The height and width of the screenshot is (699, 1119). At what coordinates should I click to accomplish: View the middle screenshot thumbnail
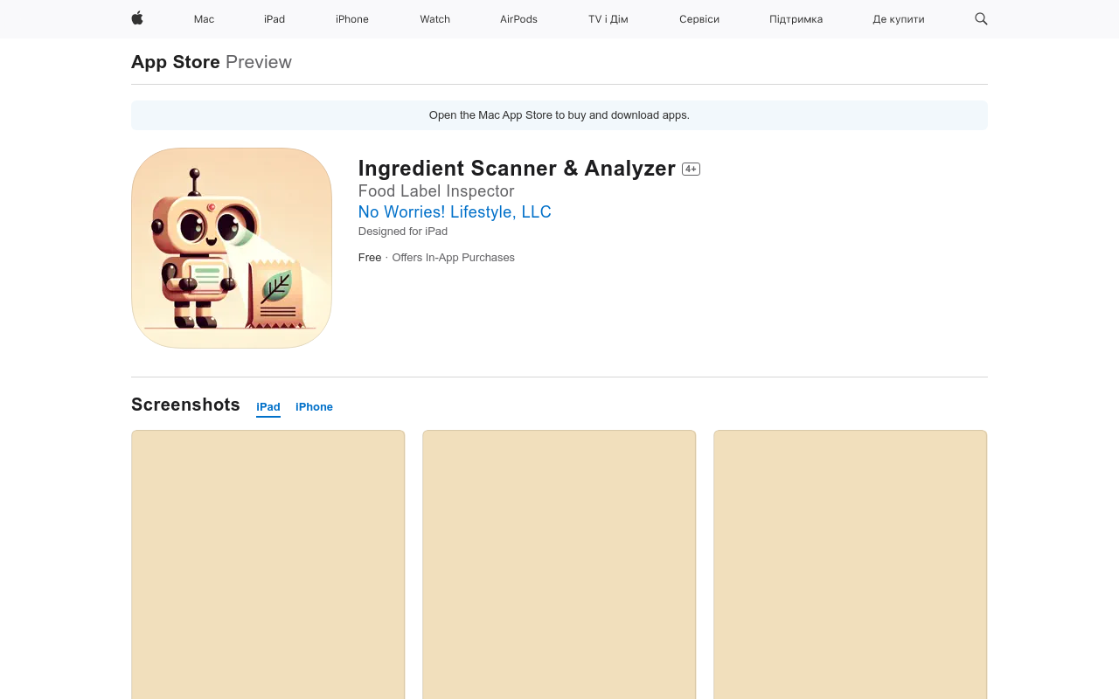pos(559,564)
